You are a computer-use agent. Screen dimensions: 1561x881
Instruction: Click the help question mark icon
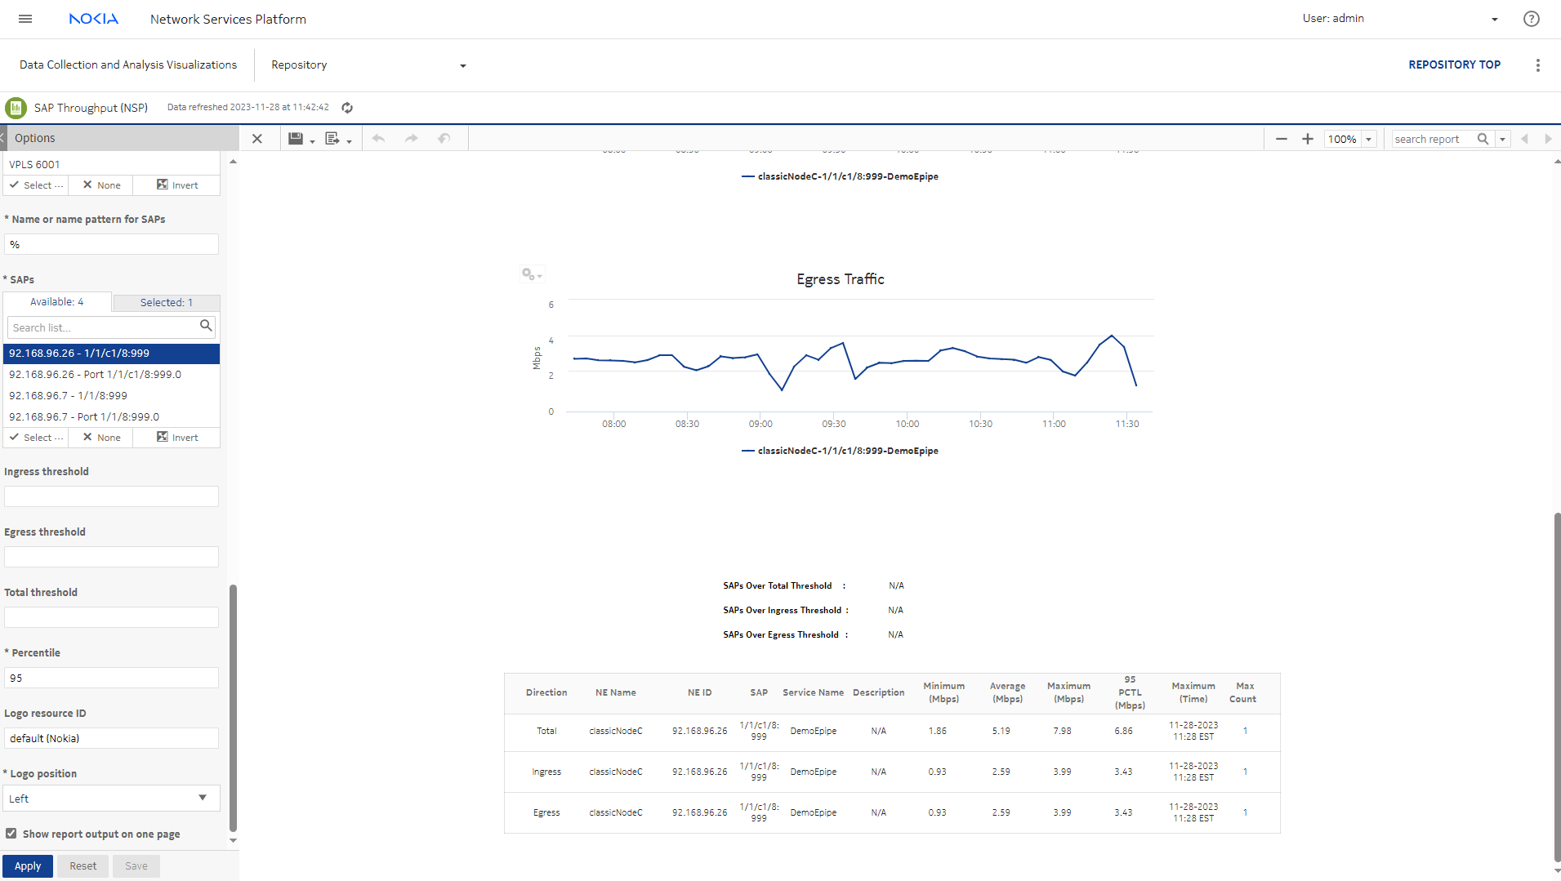(x=1531, y=19)
